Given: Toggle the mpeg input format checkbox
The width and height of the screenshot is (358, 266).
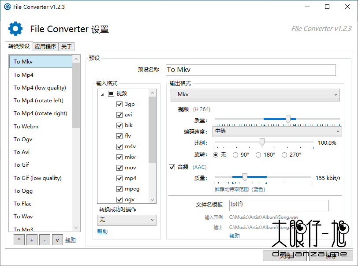Looking at the screenshot, I should [x=119, y=189].
